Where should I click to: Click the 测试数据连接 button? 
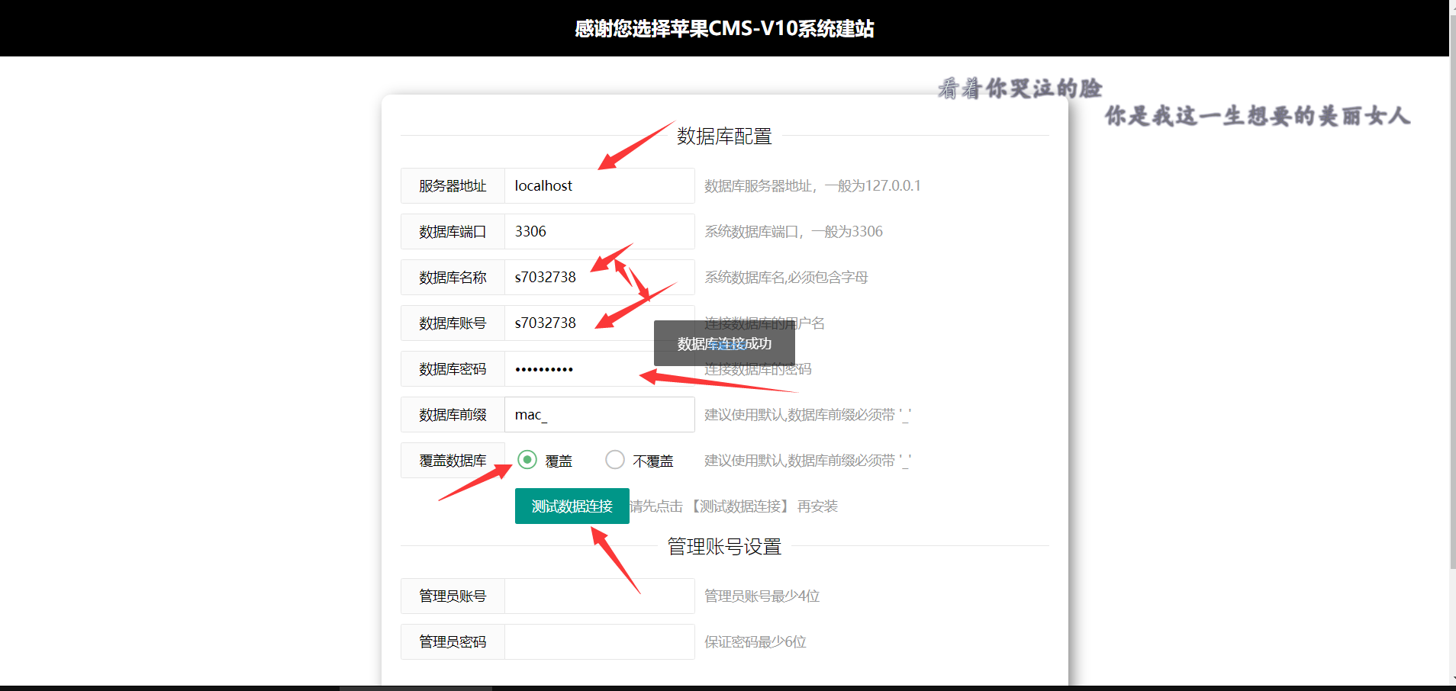tap(572, 506)
